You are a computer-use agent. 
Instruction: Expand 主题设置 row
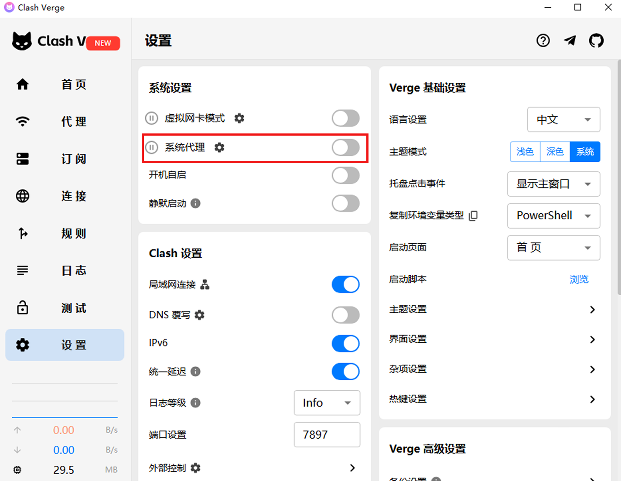coord(495,310)
